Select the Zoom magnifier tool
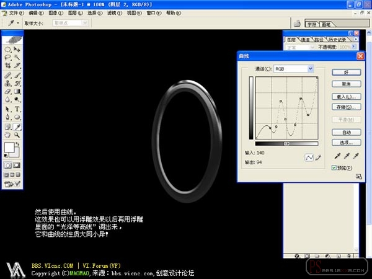The width and height of the screenshot is (372, 279). (17, 135)
